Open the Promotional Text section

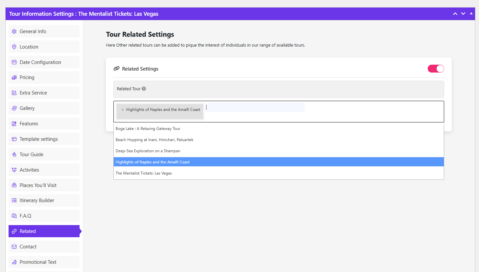point(38,262)
